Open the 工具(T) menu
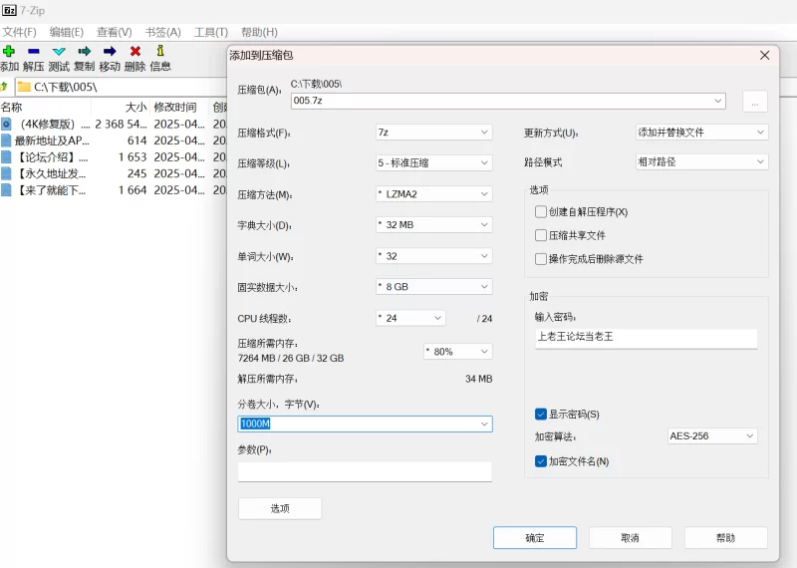This screenshot has width=797, height=568. click(x=211, y=32)
